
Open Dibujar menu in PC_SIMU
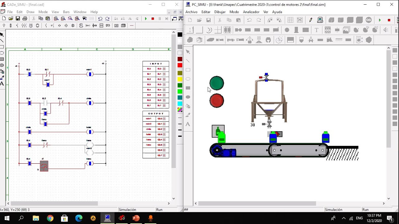click(220, 12)
